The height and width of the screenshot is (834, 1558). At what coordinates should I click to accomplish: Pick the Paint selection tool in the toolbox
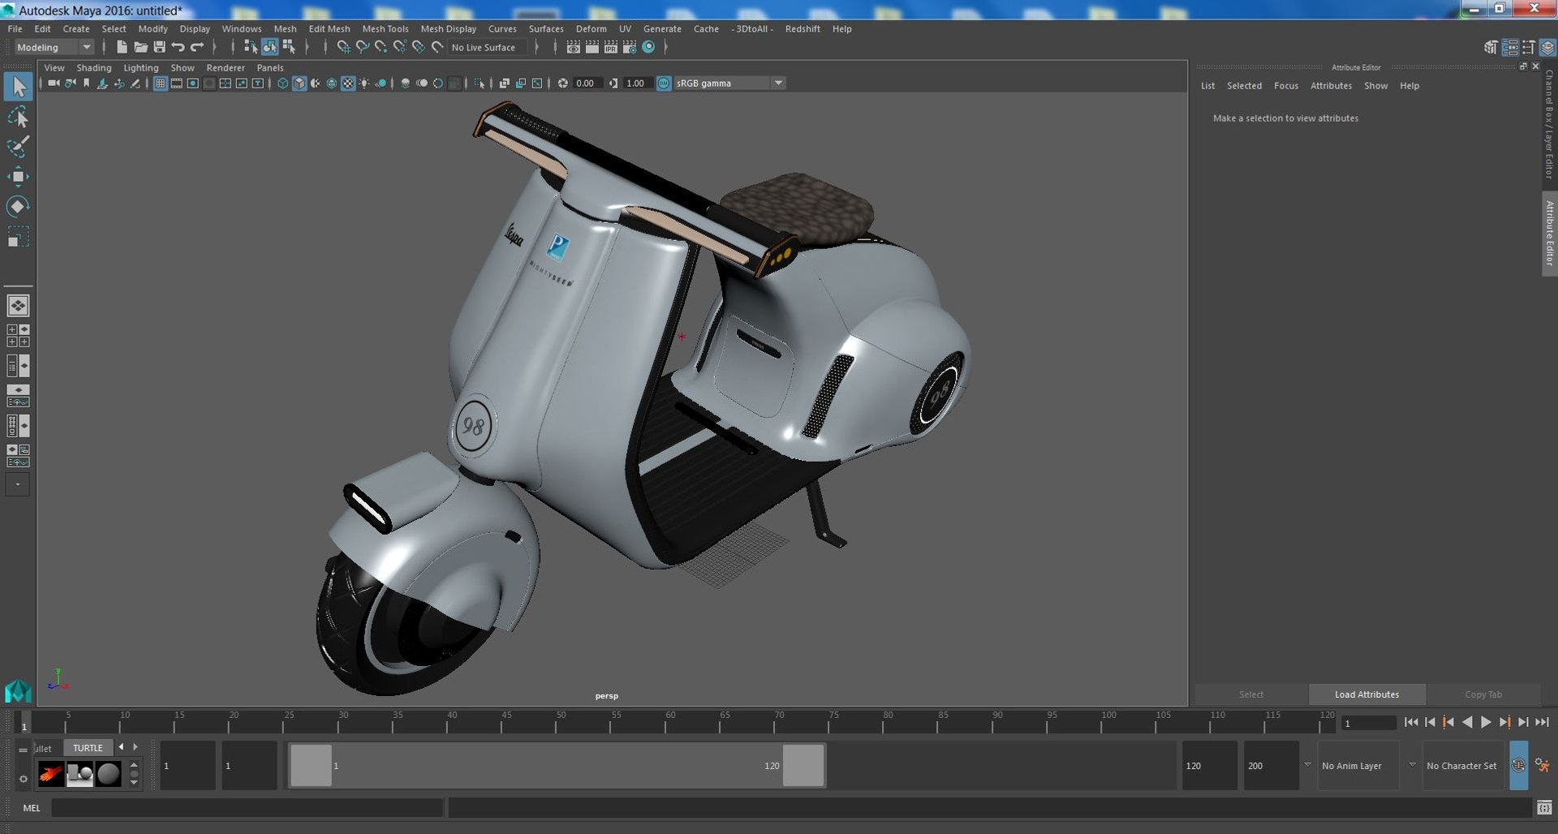click(18, 147)
